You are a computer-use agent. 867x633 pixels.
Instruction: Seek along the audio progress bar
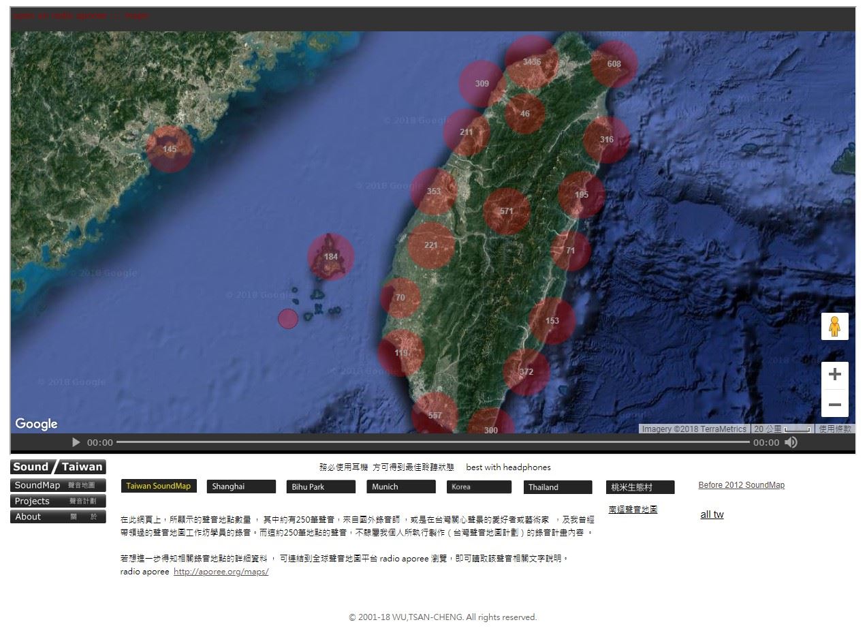pos(432,442)
